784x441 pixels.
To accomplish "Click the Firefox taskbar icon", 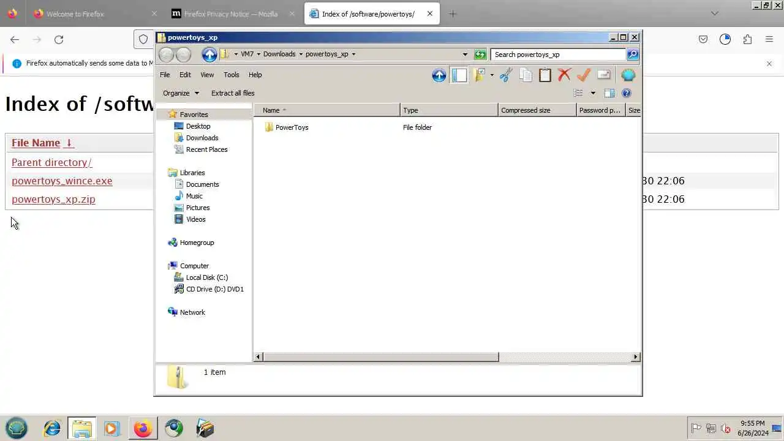I will 143,428.
